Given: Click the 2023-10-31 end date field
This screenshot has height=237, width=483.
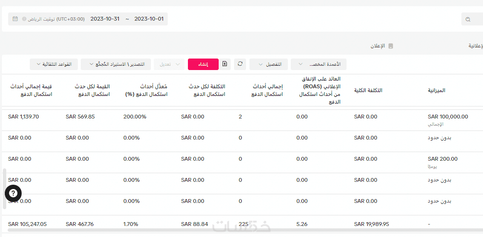Looking at the screenshot, I should click(105, 19).
